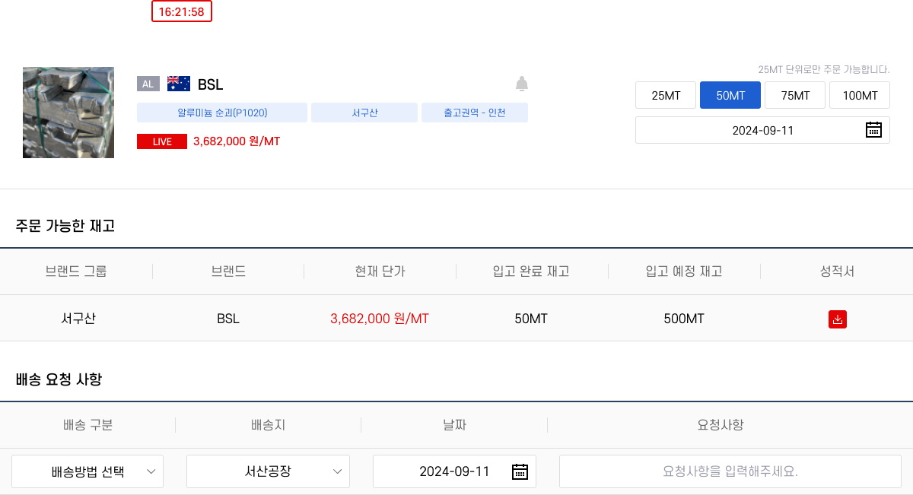Expand the 서산공장 delivery destination dropdown
Image resolution: width=913 pixels, height=495 pixels.
coord(268,471)
